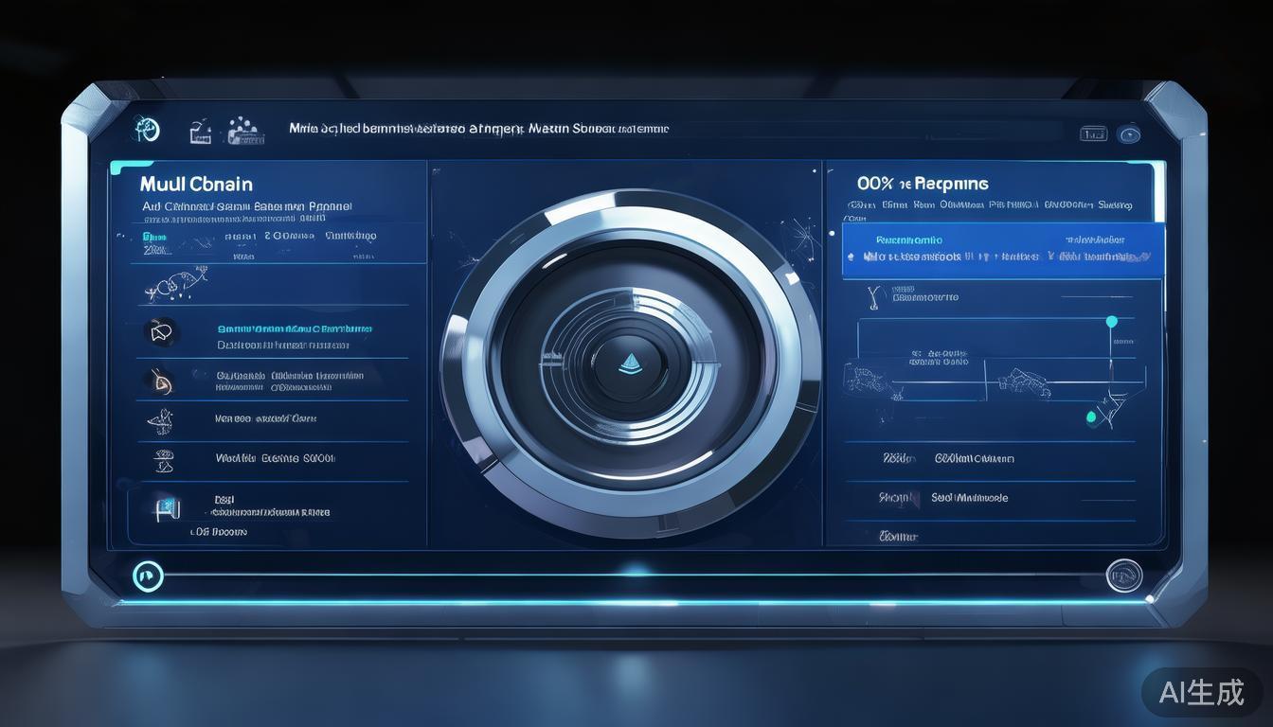Select the second list row with swirl icon
This screenshot has height=727, width=1273.
click(275, 381)
